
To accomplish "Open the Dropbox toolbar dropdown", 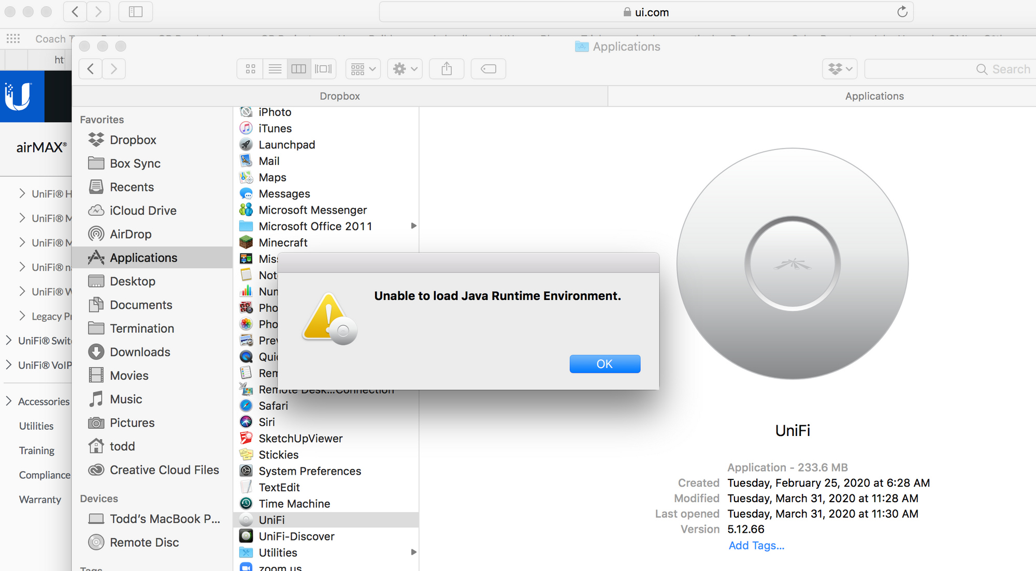I will 840,69.
